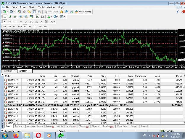Toggle chart shift from right border
Screen dimensions: 185x139
(x=42, y=17)
